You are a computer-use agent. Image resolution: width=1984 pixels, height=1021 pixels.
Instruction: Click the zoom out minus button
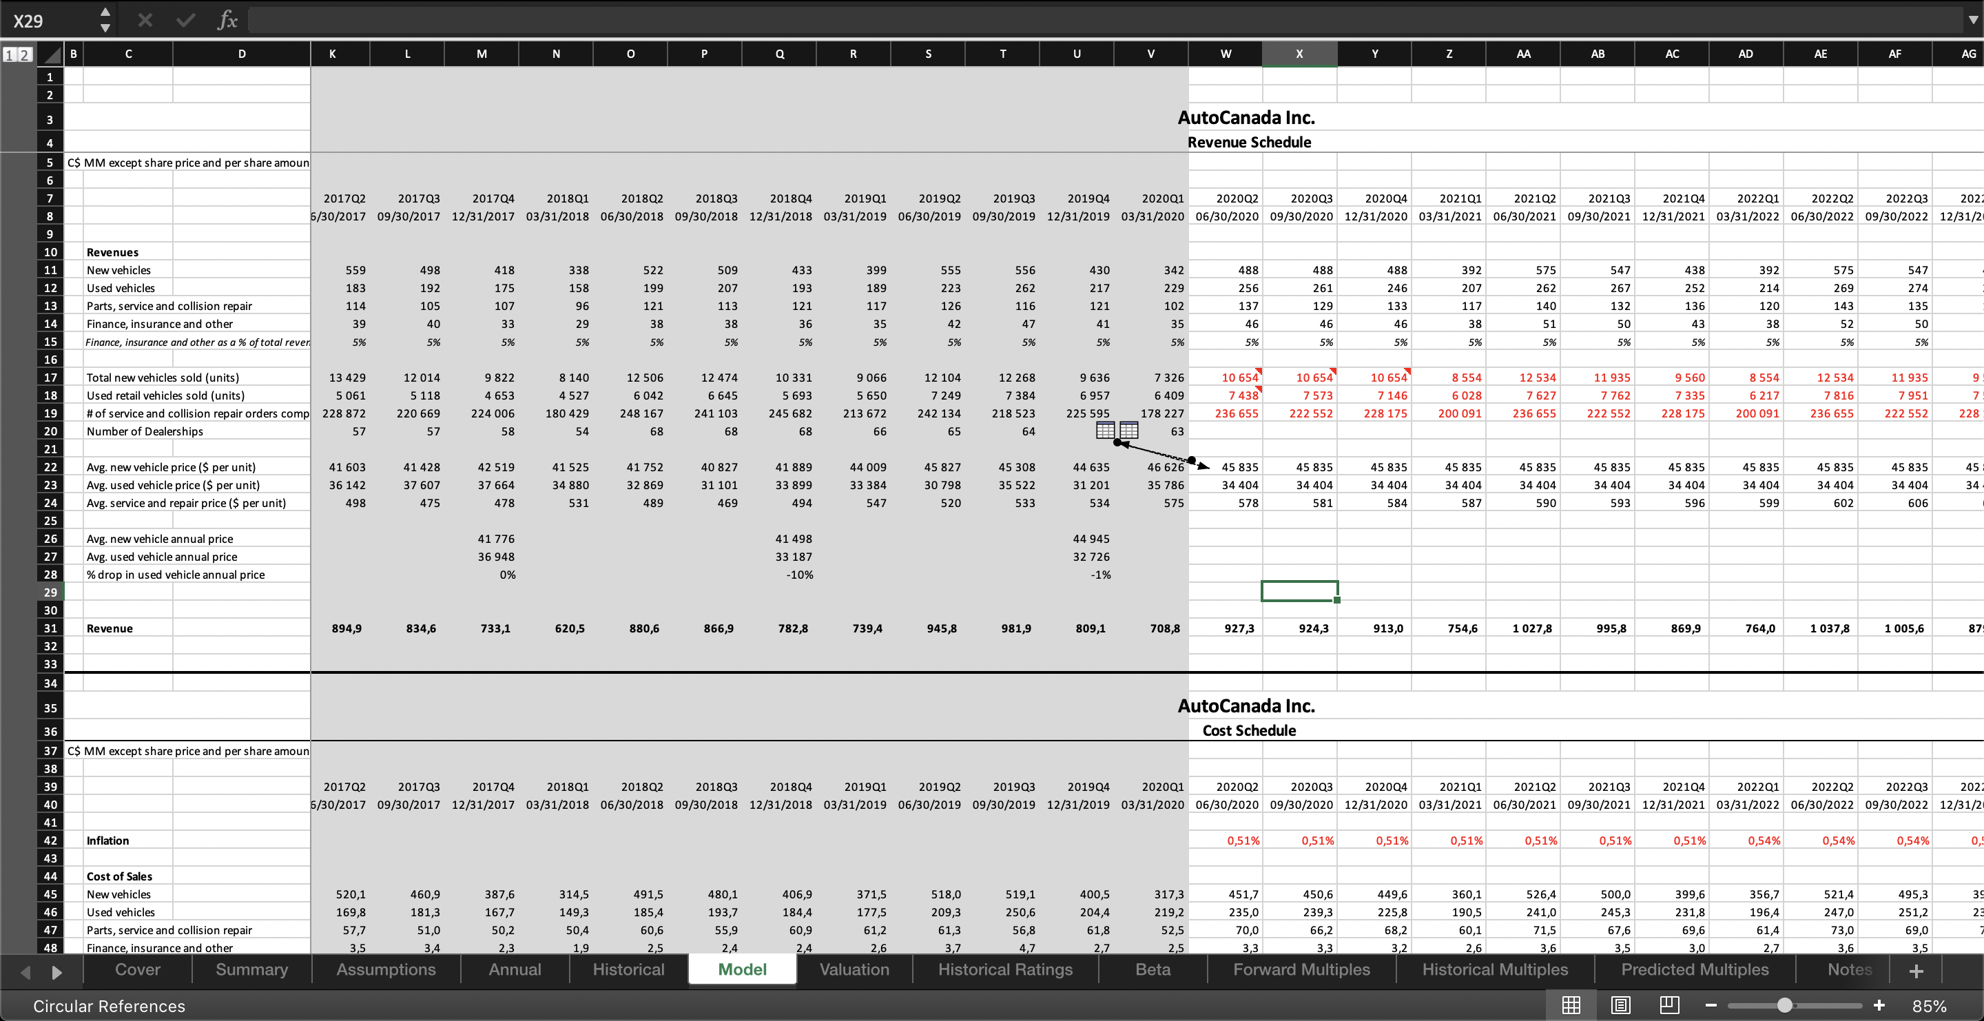point(1711,1006)
